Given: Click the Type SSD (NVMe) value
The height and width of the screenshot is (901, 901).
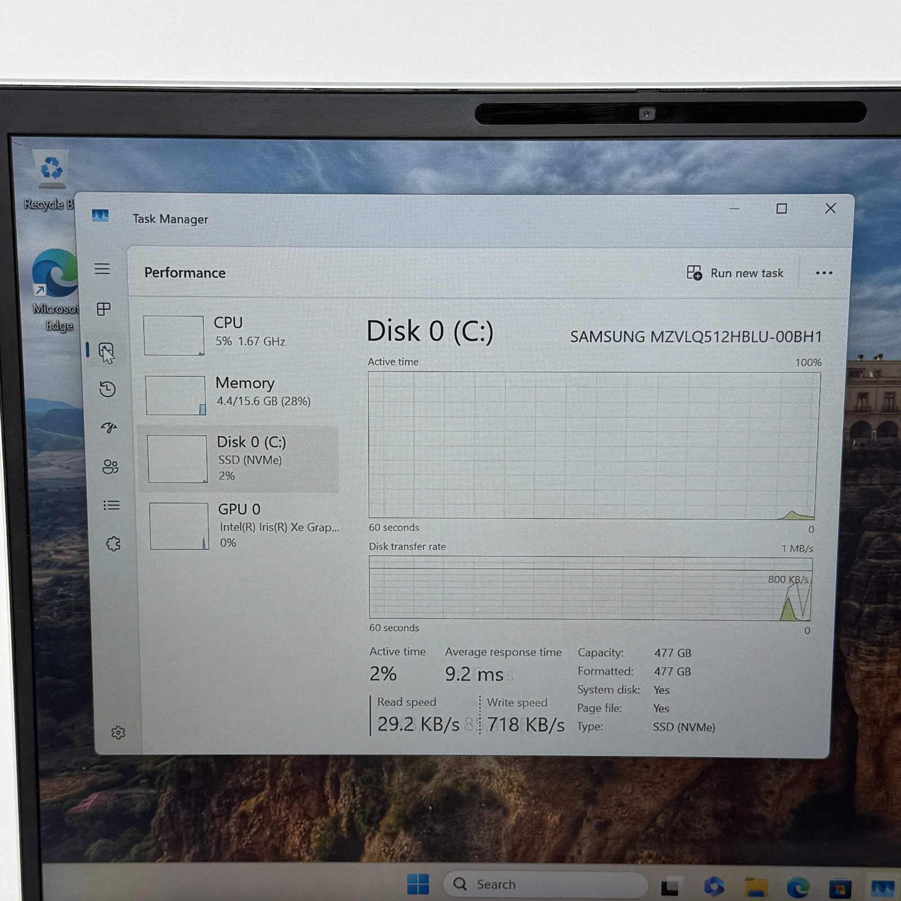Looking at the screenshot, I should pos(684,727).
